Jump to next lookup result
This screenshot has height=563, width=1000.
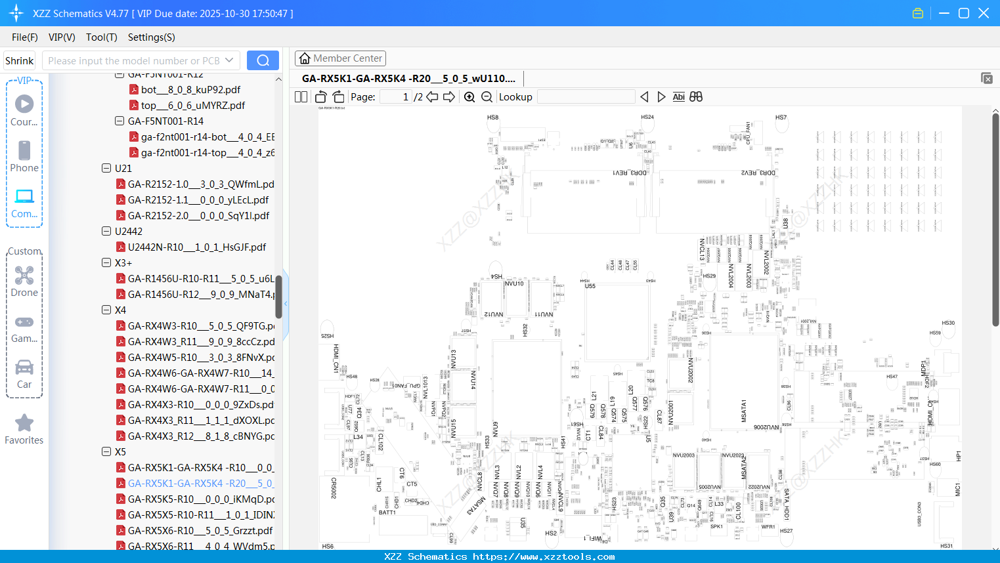pyautogui.click(x=661, y=97)
